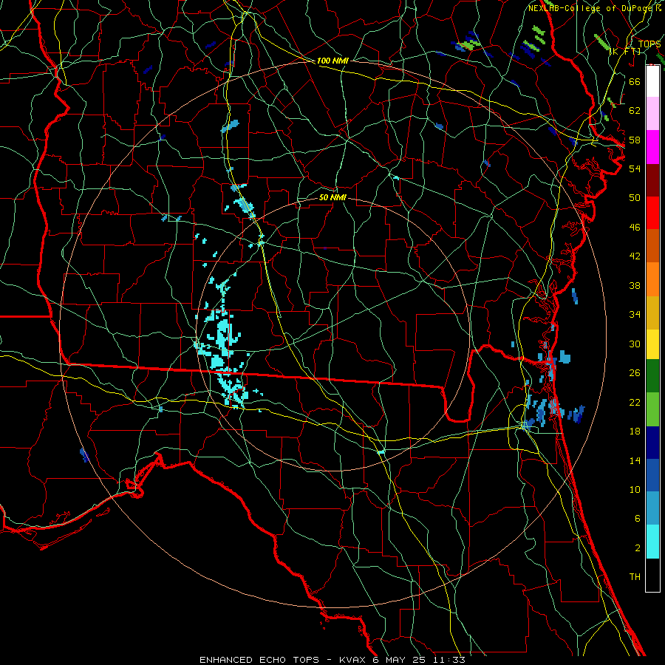The width and height of the screenshot is (665, 665).
Task: Select the bright orange legend swatch
Action: [652, 279]
